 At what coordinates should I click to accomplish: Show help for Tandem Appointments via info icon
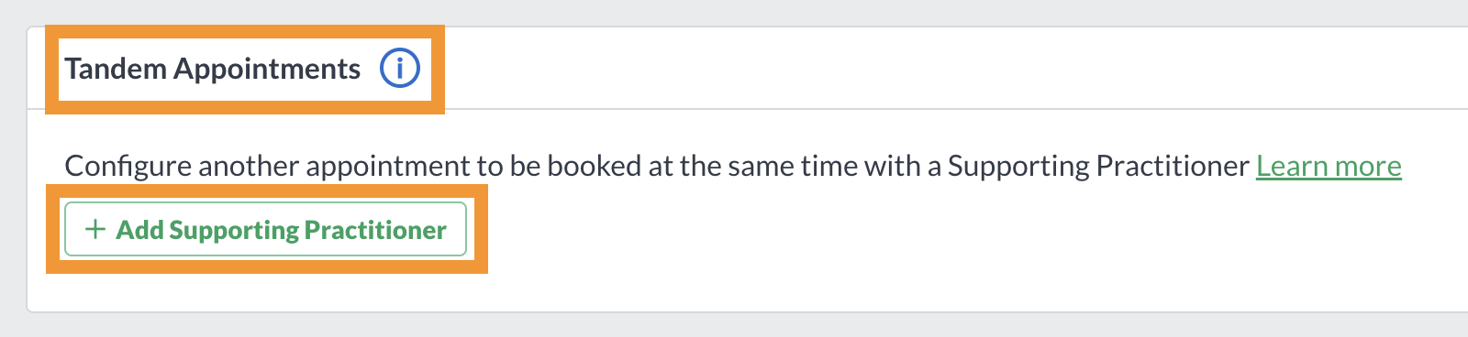[400, 69]
